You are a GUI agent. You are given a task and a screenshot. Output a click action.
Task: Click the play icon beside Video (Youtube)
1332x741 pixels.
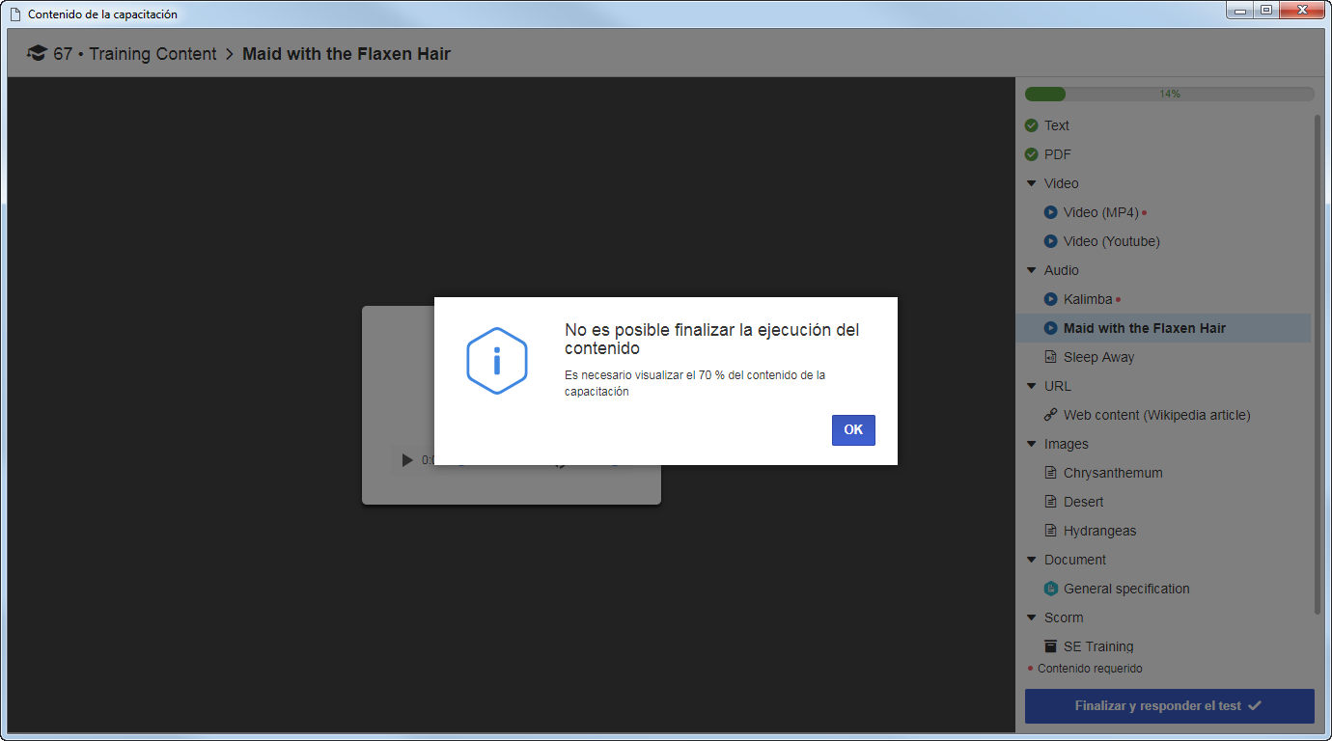pyautogui.click(x=1050, y=241)
